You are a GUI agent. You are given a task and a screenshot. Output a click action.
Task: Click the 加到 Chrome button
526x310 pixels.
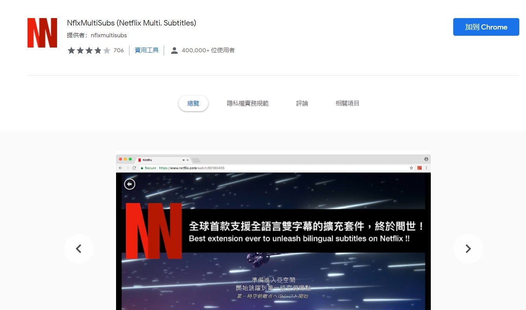pyautogui.click(x=486, y=27)
